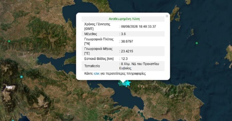Click location text '8 Χλμ. ΝΔ του Προκοπίου Ευβοίας'
Image resolution: width=232 pixels, height=121 pixels.
point(139,66)
